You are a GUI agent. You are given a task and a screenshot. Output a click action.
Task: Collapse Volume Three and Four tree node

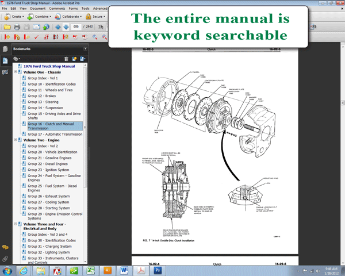pyautogui.click(x=16, y=224)
